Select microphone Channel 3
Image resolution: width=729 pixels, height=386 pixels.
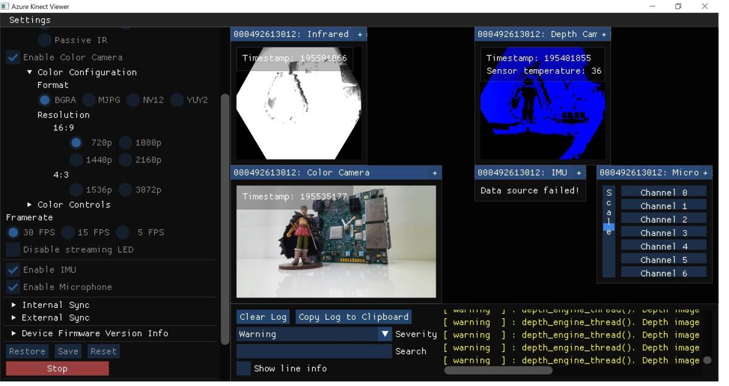point(663,232)
